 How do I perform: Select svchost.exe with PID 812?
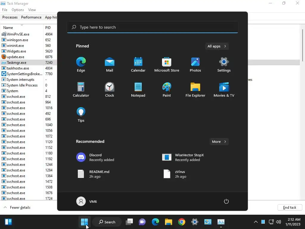click(29, 96)
